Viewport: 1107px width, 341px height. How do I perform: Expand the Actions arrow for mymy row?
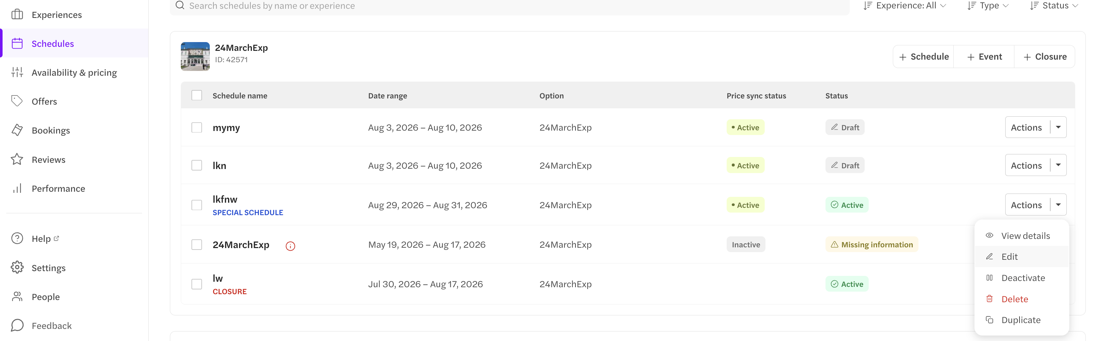pos(1058,127)
